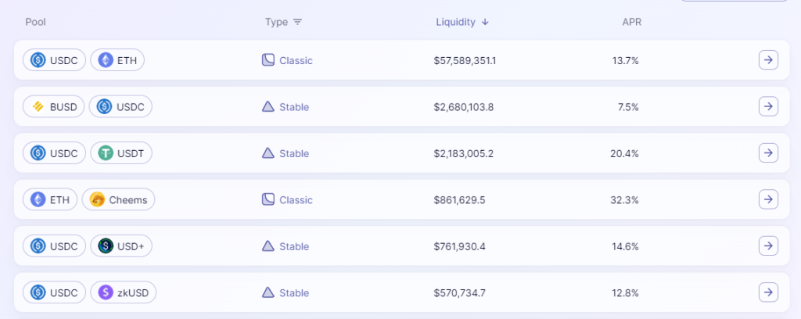Viewport: 801px width, 319px height.
Task: Click the $57,589,351.1 liquidity value
Action: coord(469,60)
